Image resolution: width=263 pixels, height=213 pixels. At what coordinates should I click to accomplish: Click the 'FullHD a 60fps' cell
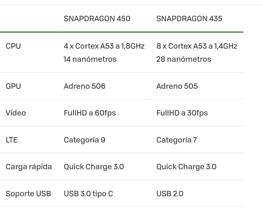pyautogui.click(x=90, y=113)
